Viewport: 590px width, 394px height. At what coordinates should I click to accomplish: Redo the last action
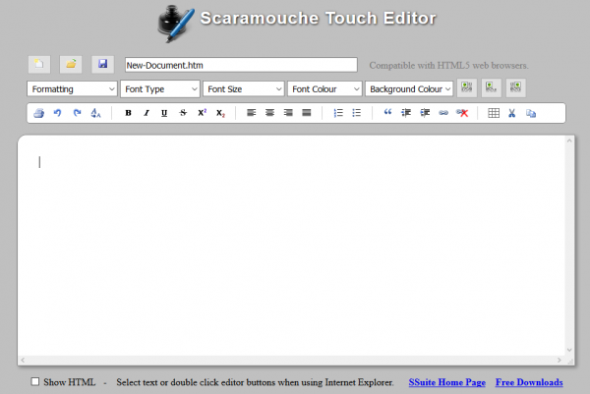pos(77,113)
